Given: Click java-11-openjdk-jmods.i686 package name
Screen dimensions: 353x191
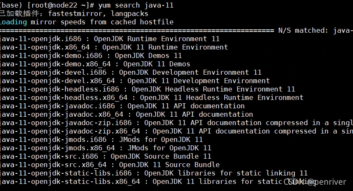Looking at the screenshot, I should pos(53,140).
